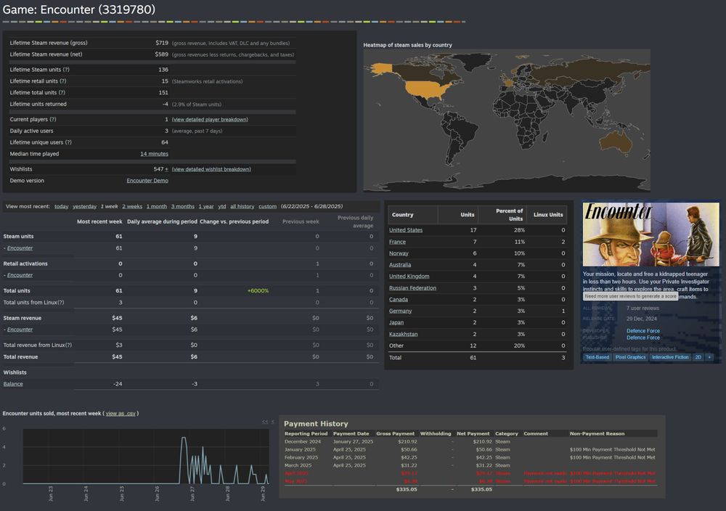Screen dimensions: 726x511
Task: Select the ytd period
Action: (x=221, y=206)
